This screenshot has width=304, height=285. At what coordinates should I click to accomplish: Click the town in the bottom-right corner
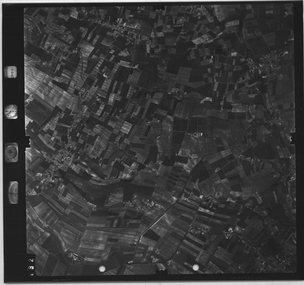[278, 259]
